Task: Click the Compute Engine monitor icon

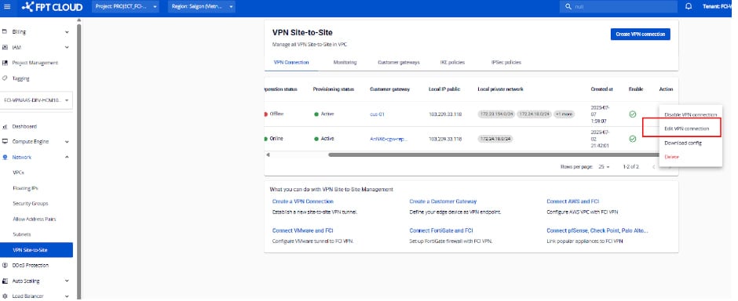Action: 5,142
